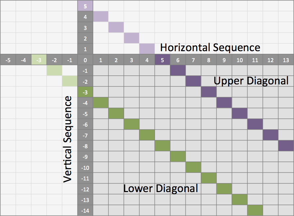Click the 'Horizontal Sequence' label
This screenshot has width=294, height=216.
click(x=210, y=48)
